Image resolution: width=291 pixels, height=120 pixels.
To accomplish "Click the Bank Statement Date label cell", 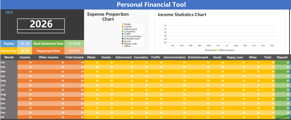I will (48, 43).
